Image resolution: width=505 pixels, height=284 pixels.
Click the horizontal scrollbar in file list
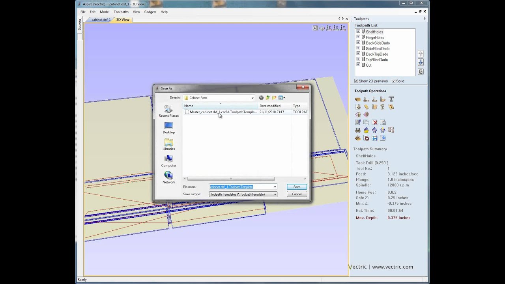tap(231, 179)
